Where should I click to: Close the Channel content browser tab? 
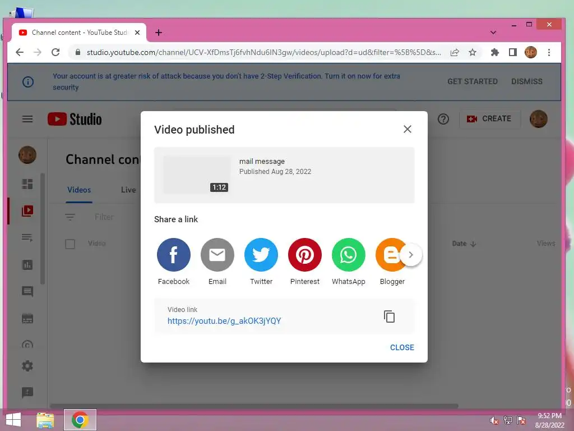(137, 33)
